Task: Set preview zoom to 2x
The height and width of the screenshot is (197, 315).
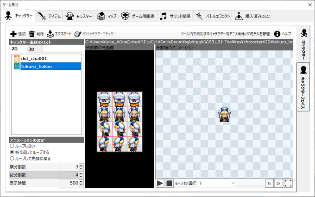Action: click(x=278, y=183)
